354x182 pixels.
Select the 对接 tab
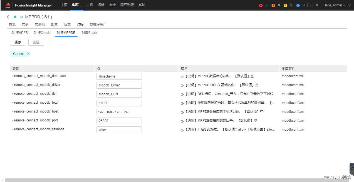(x=80, y=24)
